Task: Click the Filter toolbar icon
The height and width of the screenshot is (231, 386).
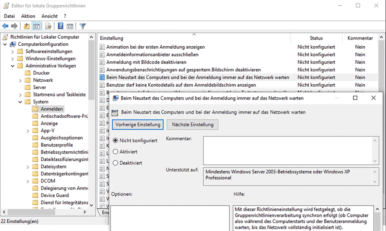Action: pyautogui.click(x=82, y=26)
